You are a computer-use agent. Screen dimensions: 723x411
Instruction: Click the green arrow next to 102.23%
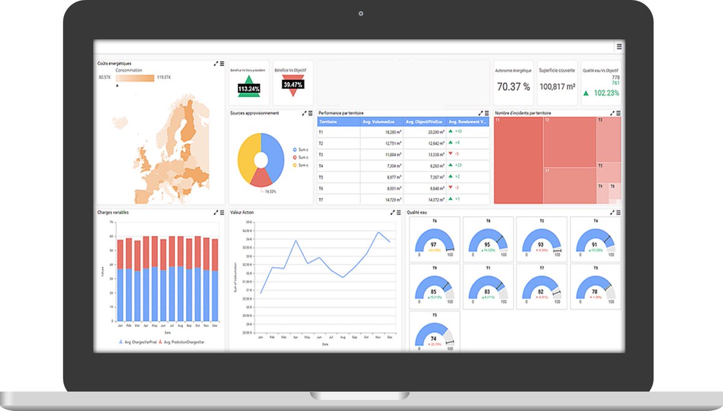click(x=586, y=93)
